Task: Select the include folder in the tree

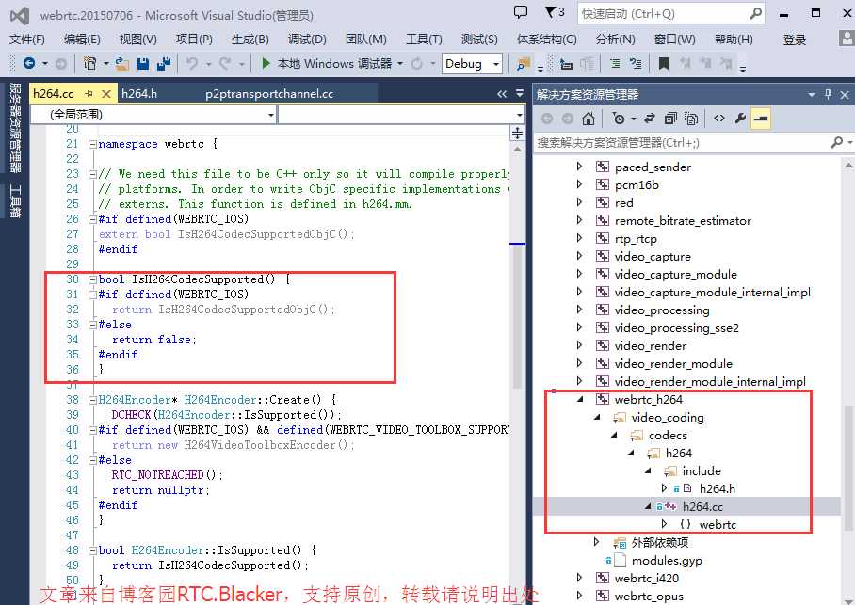Action: (702, 470)
